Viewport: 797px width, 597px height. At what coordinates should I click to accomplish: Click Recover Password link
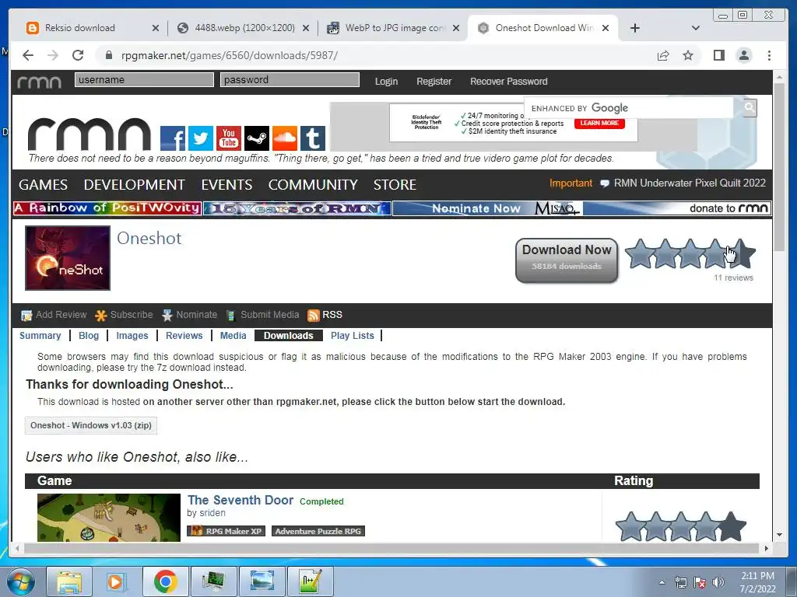point(509,82)
